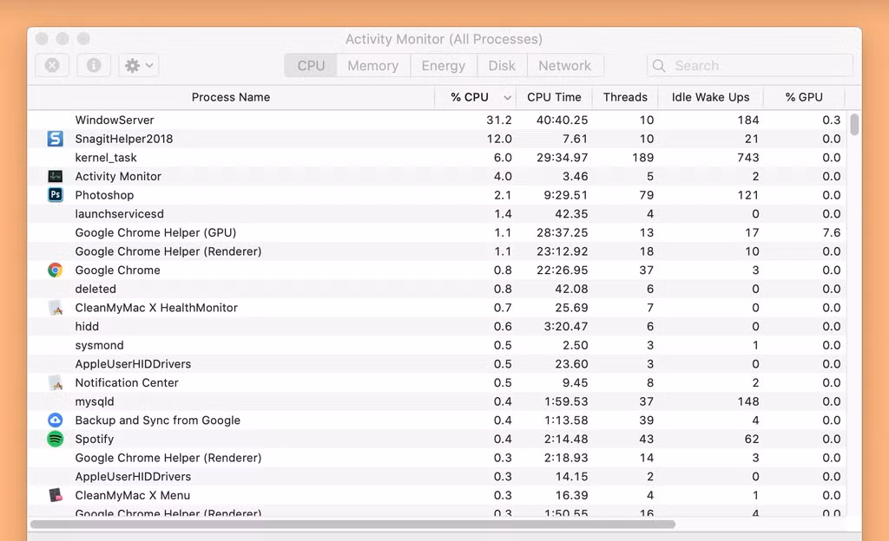The height and width of the screenshot is (541, 889).
Task: Click the Activity Monitor process icon
Action: (55, 176)
